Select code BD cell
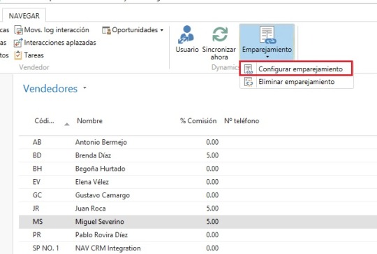The height and width of the screenshot is (254, 377). (x=37, y=155)
